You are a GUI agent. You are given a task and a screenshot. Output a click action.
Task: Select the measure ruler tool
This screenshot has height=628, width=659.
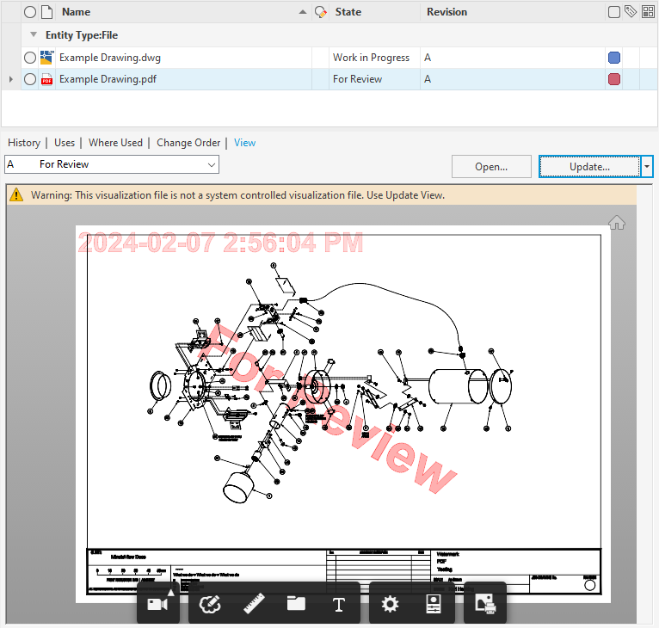coord(254,604)
